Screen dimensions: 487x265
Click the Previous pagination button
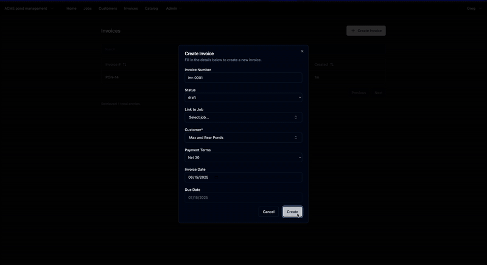click(359, 92)
